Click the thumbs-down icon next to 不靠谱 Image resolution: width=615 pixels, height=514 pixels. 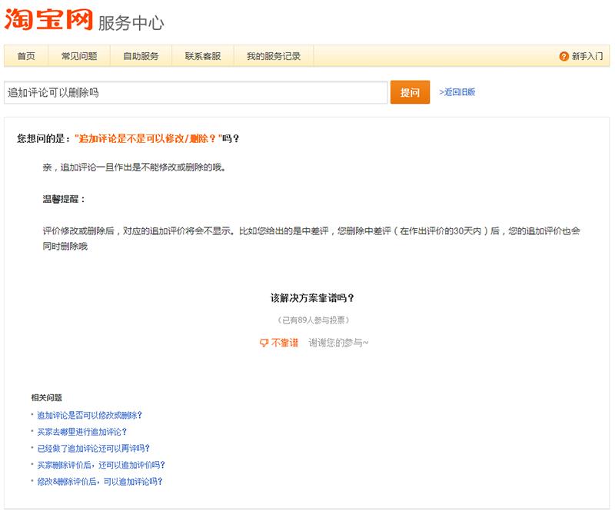coord(264,343)
